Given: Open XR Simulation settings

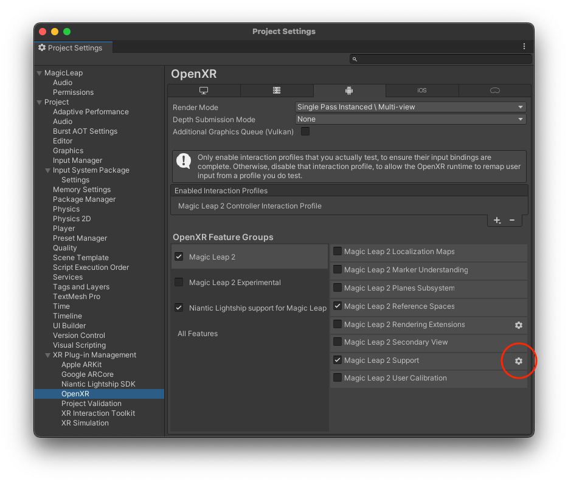Looking at the screenshot, I should click(85, 423).
